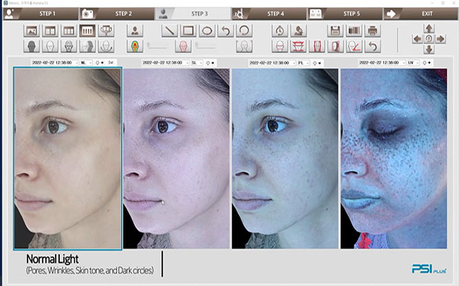Select the dark solid face view
The height and width of the screenshot is (286, 459).
click(32, 46)
